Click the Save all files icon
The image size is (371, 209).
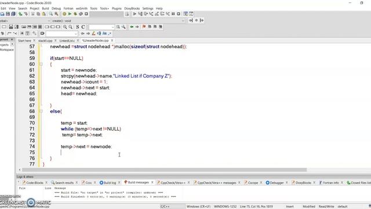(x=13, y=14)
